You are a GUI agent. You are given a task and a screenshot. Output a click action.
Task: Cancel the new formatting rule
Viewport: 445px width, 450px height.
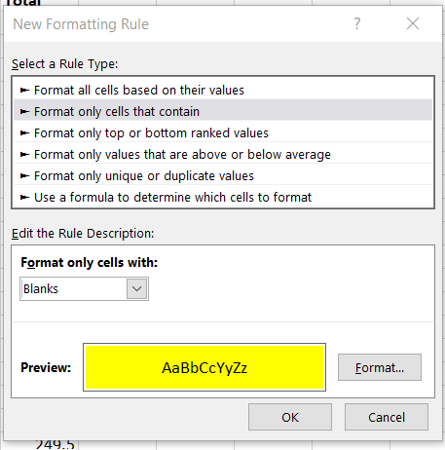tap(387, 417)
